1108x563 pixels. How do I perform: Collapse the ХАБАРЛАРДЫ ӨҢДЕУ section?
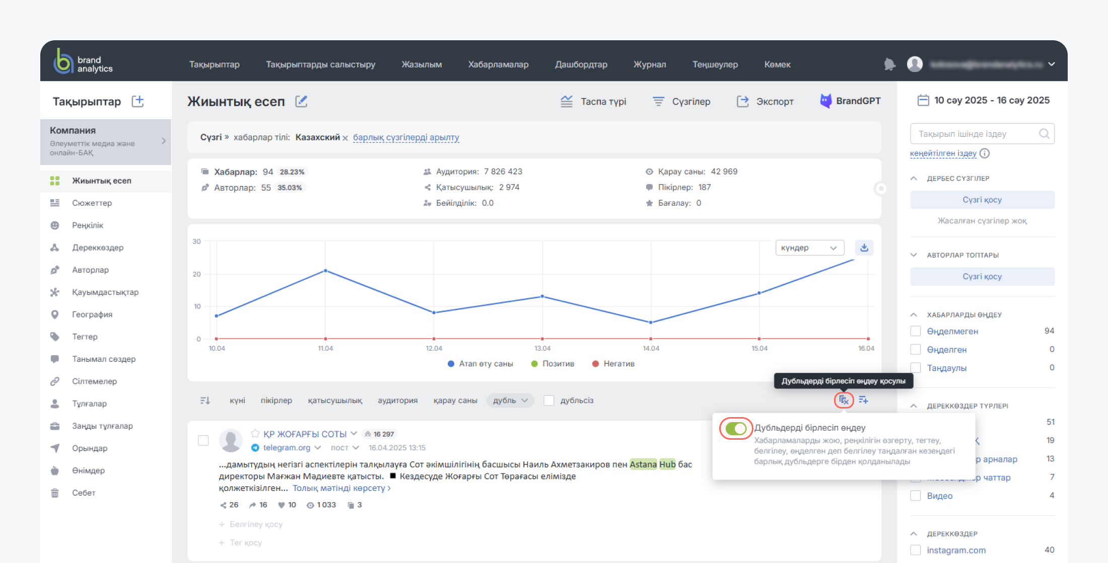[x=914, y=315]
